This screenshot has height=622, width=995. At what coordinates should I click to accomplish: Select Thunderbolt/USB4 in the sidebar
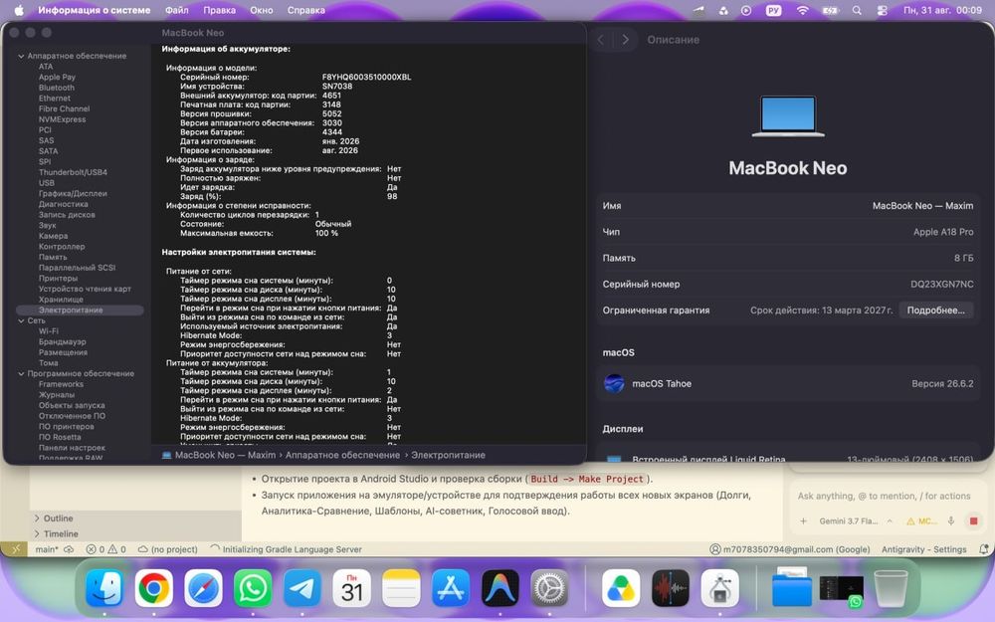73,172
